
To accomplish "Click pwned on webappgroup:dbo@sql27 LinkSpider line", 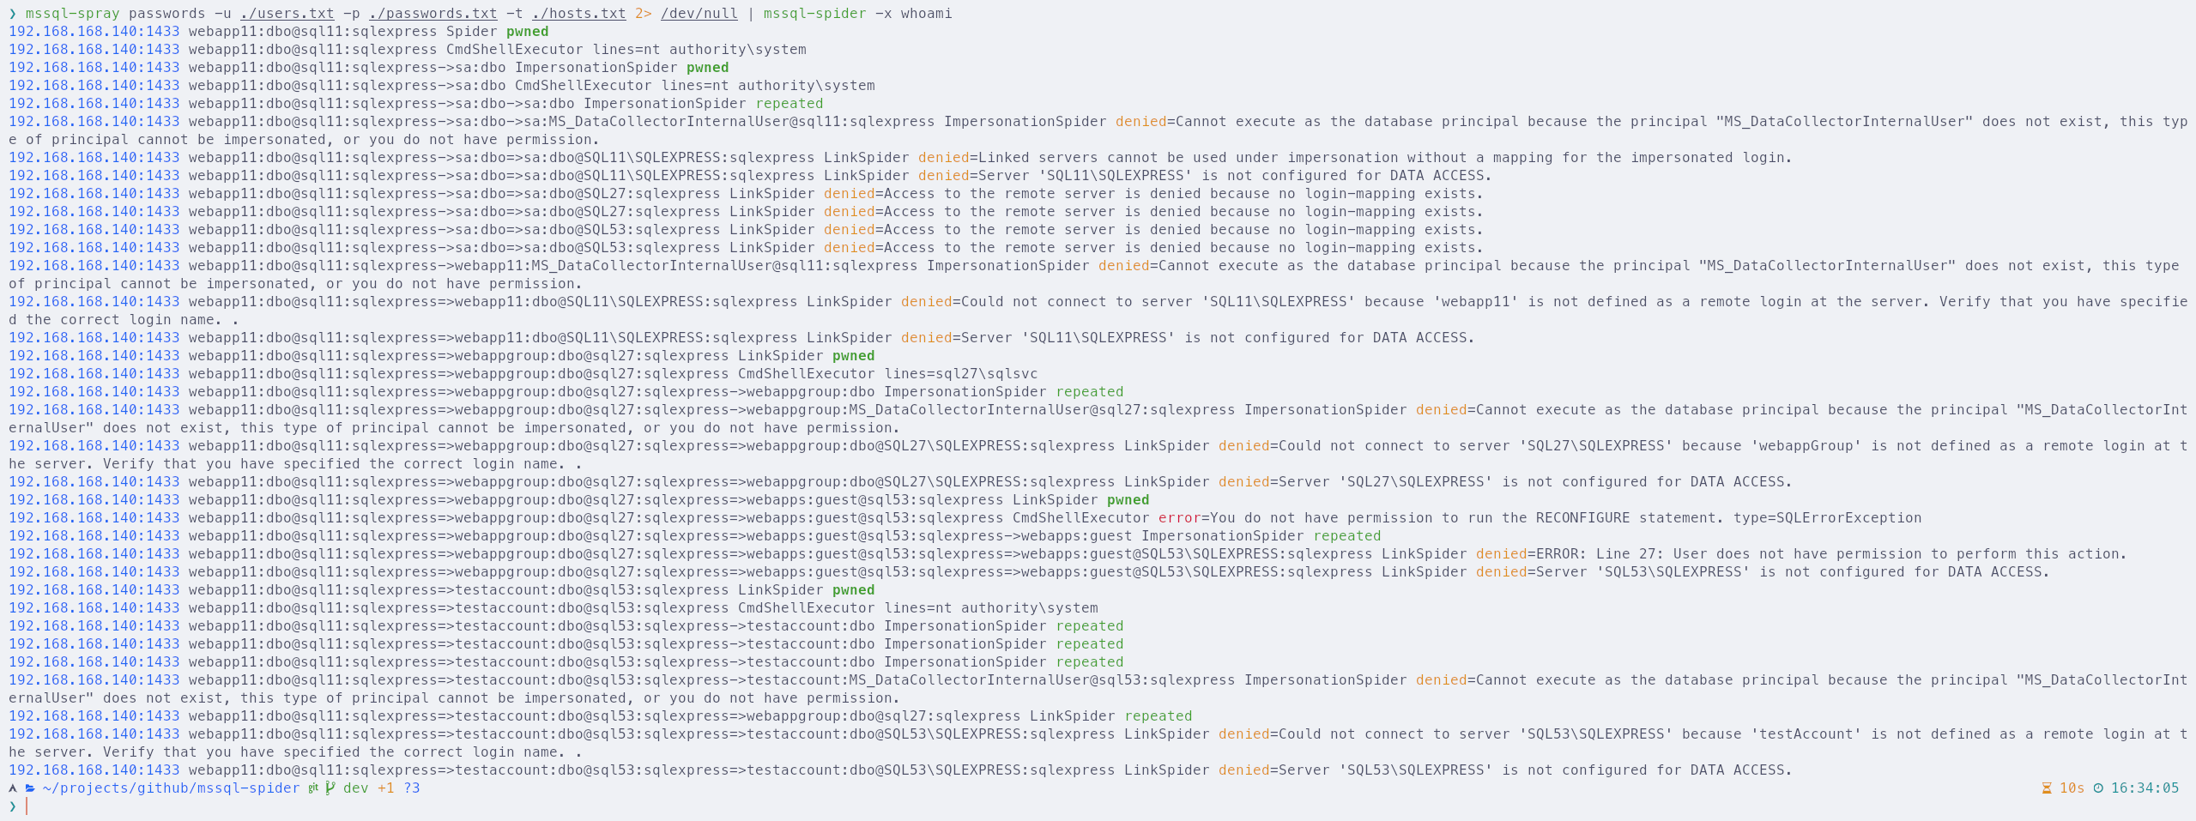I will click(x=854, y=356).
